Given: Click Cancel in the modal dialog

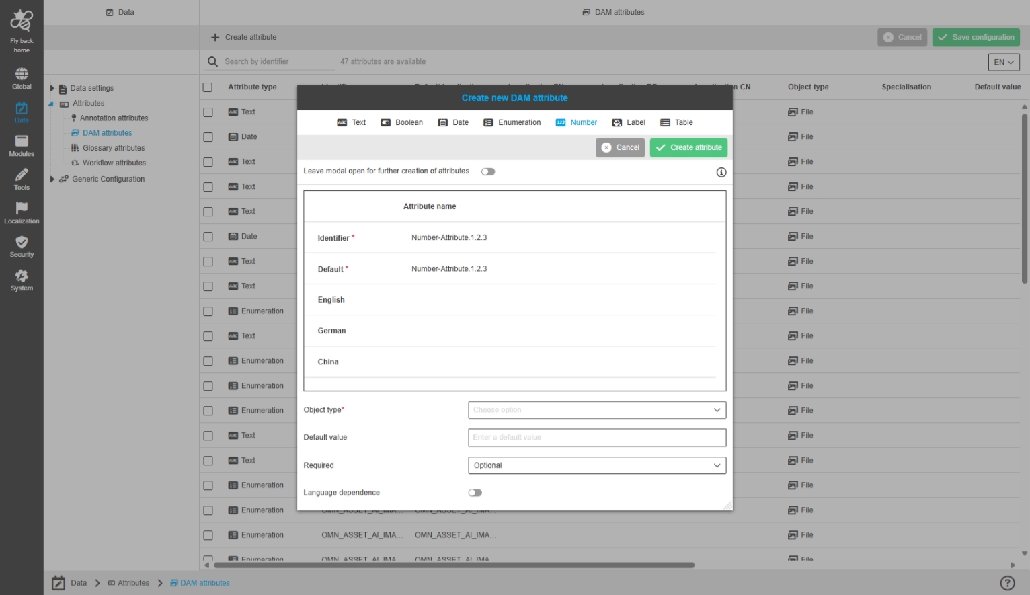Looking at the screenshot, I should [x=620, y=147].
